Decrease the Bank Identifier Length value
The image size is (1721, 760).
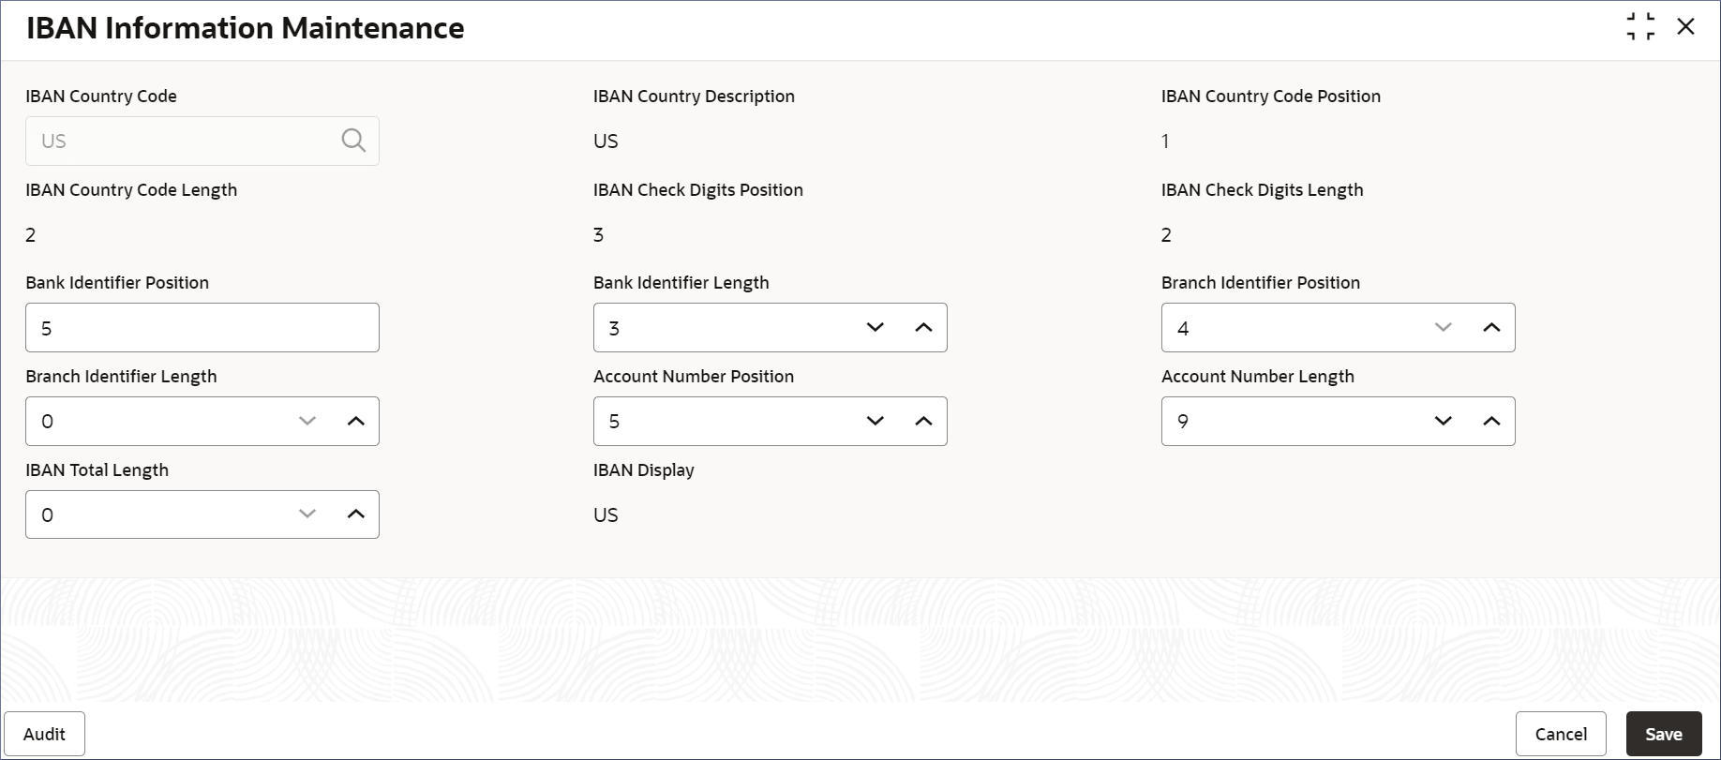[x=875, y=327]
